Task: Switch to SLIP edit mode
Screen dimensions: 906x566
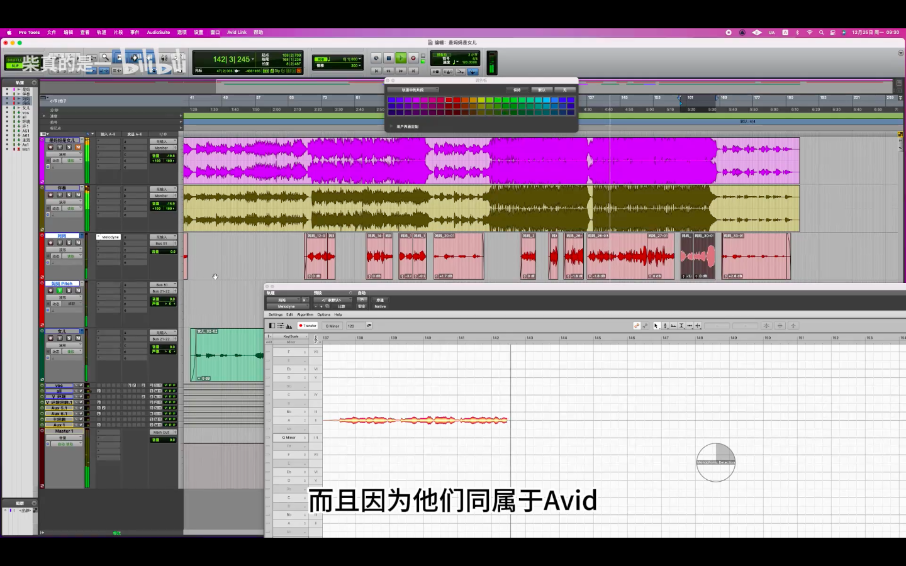Action: coord(14,66)
